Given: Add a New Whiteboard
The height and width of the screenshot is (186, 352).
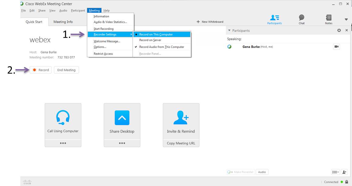Looking at the screenshot, I should point(210,22).
